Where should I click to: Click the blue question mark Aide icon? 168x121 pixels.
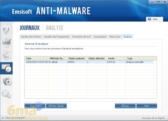(149, 19)
